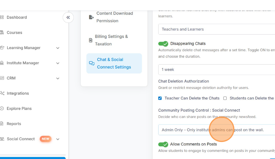The image size is (275, 159).
Task: Uncheck Teacher Can Delete the Chats
Action: [x=160, y=98]
